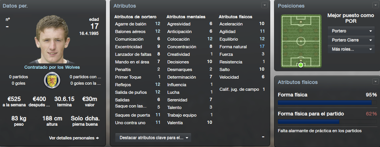Select the Agarre de balón attribute
380x147 pixels.
(x=138, y=24)
